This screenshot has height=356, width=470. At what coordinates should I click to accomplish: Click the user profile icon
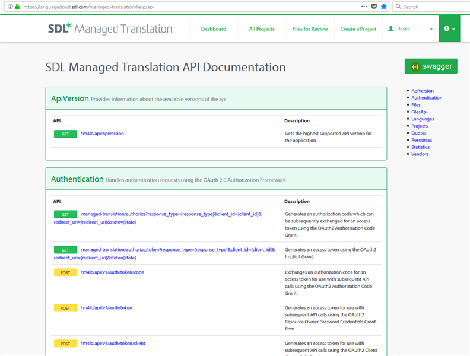390,28
